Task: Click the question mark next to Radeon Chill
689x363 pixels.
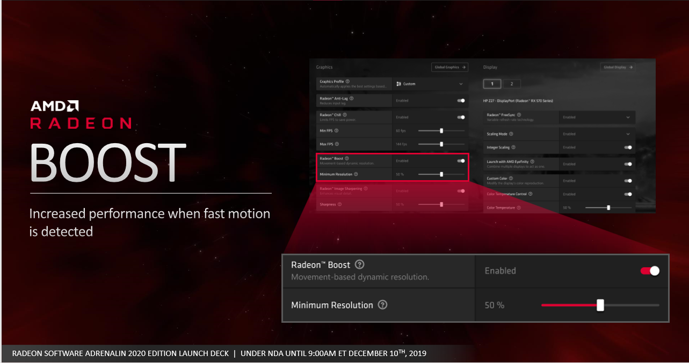Action: pyautogui.click(x=344, y=115)
